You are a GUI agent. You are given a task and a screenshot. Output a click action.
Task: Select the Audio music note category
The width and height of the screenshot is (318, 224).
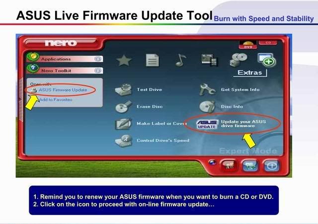(181, 60)
